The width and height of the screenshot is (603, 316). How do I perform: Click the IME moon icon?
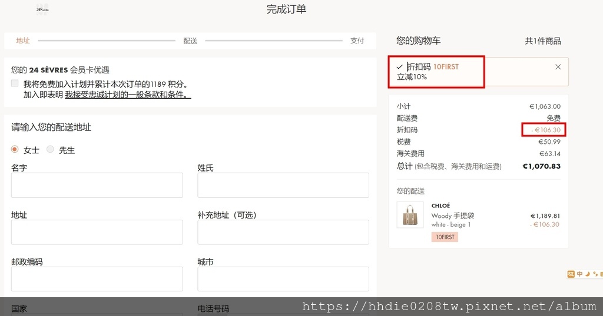point(588,274)
